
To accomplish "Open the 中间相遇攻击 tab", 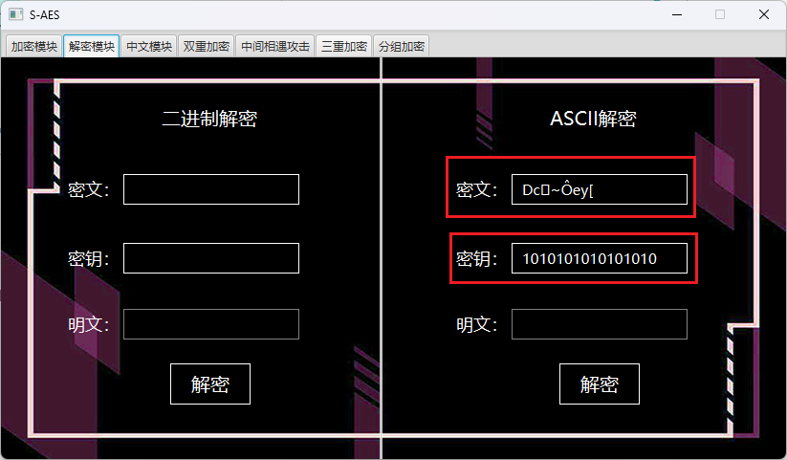I will (275, 46).
